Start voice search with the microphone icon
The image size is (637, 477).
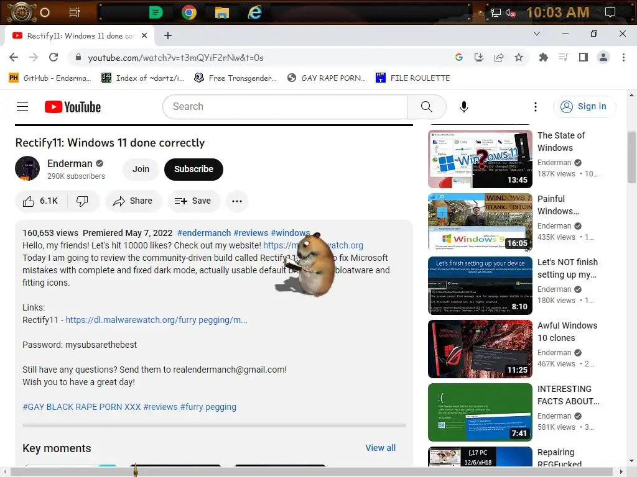coord(463,107)
